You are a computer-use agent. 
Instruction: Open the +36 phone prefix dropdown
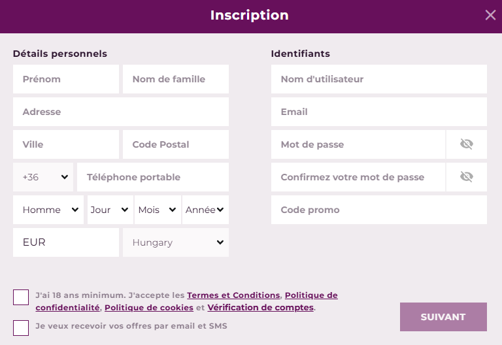tap(43, 177)
